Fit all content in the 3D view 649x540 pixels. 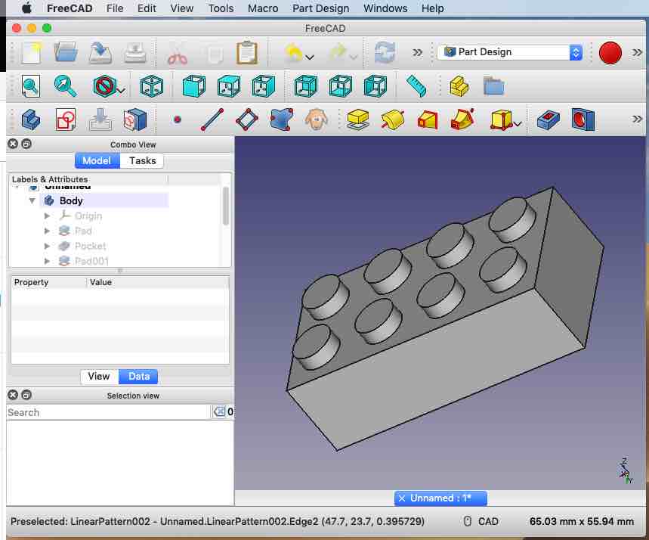(x=30, y=85)
